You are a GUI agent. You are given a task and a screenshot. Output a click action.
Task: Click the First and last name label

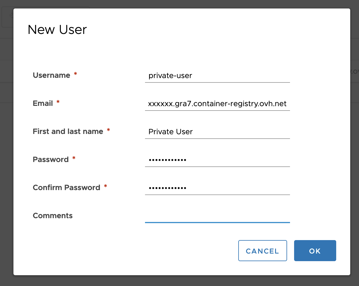68,131
